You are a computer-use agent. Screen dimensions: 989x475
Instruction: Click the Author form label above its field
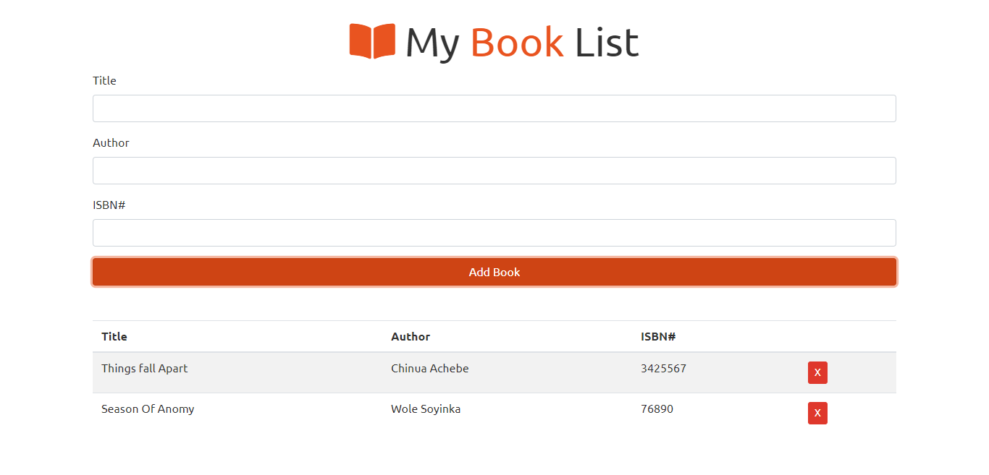[111, 142]
